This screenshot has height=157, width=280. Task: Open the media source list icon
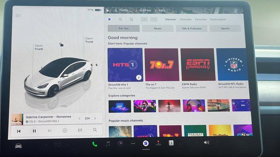tap(131, 19)
